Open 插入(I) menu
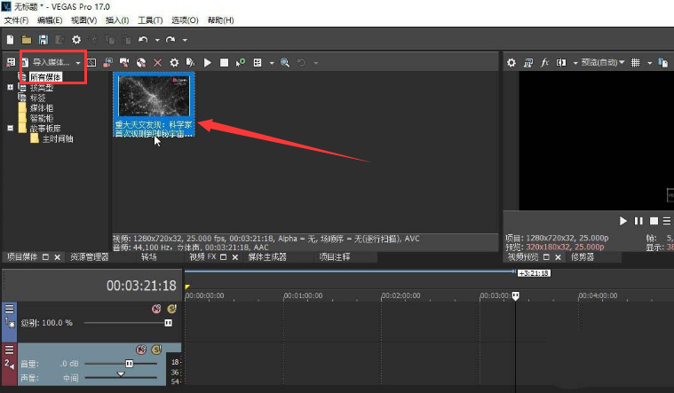The height and width of the screenshot is (393, 674). coord(117,20)
